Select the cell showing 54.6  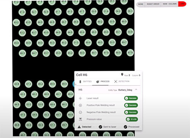[x=35, y=115]
